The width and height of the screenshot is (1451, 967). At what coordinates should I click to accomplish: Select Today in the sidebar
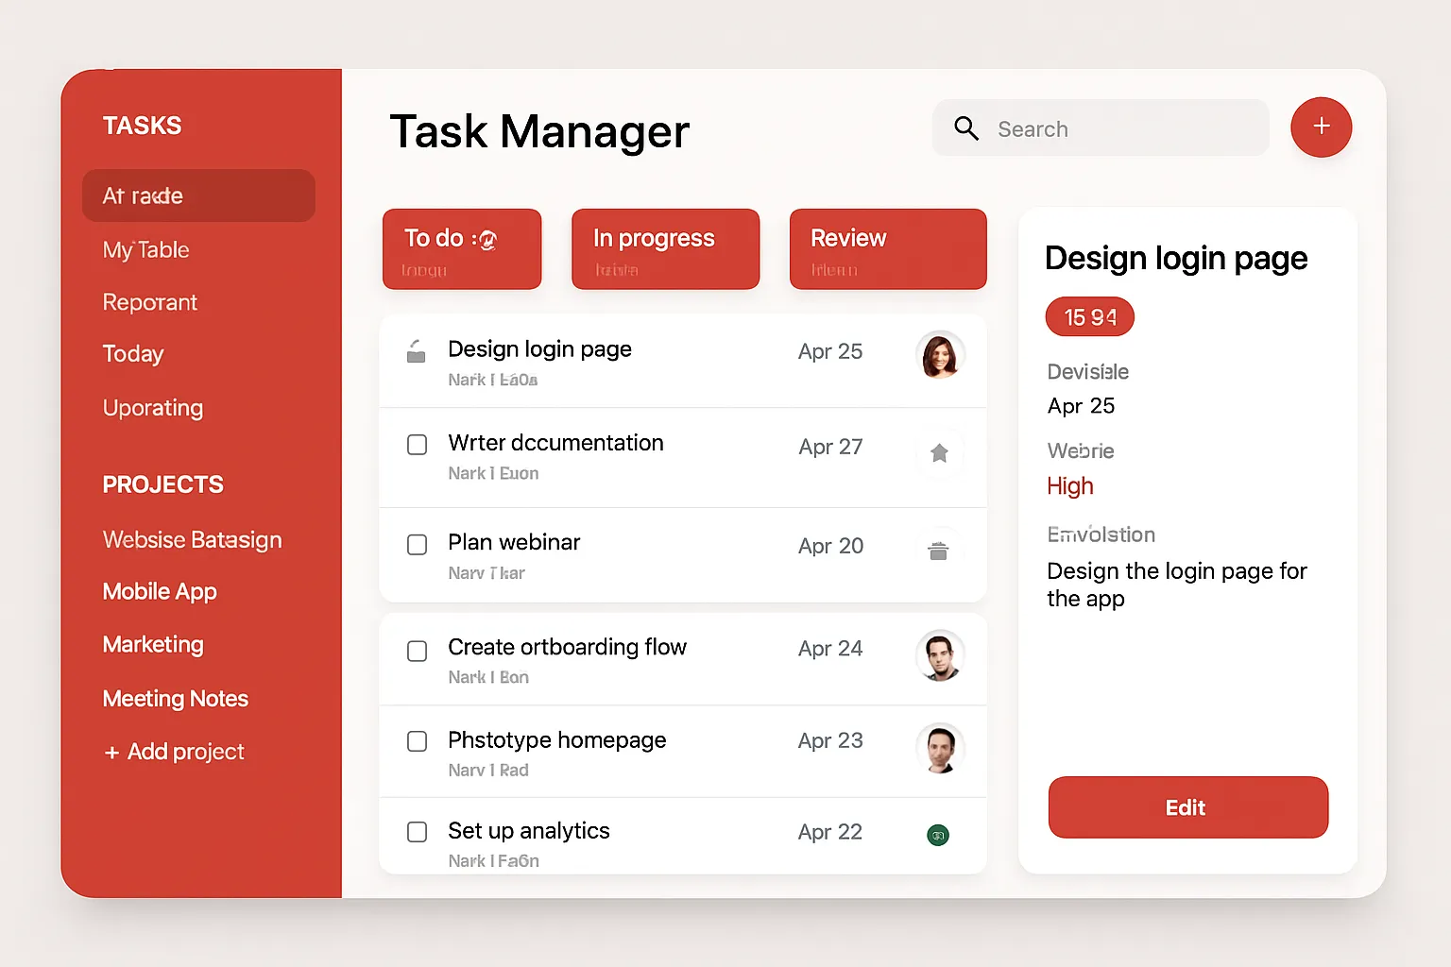132,354
